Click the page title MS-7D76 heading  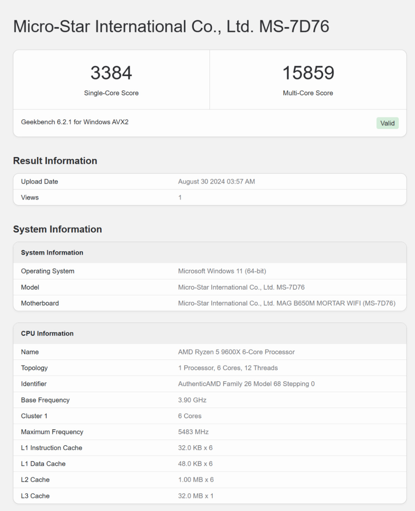click(171, 27)
